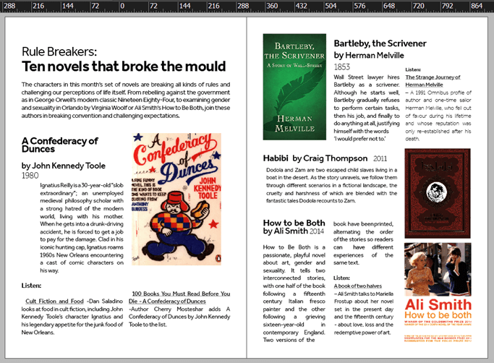Click the 1991 Omnibus profile description text
494x363 pixels.
438,116
